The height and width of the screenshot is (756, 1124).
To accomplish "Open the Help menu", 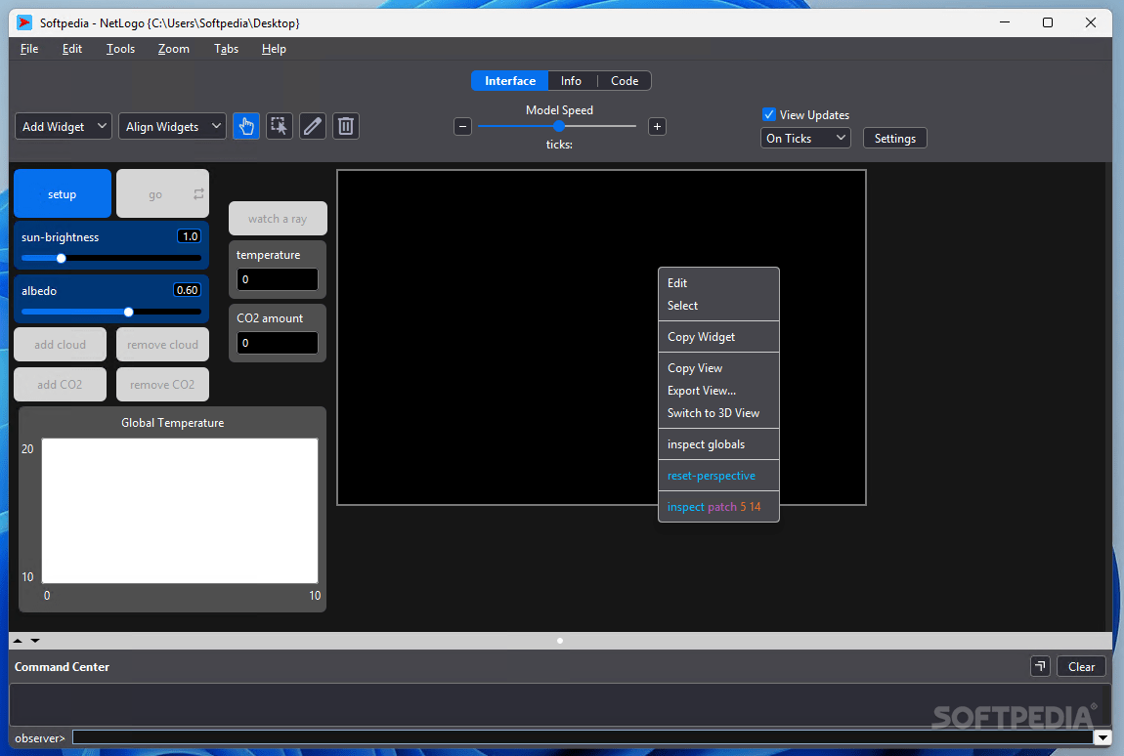I will coord(274,49).
